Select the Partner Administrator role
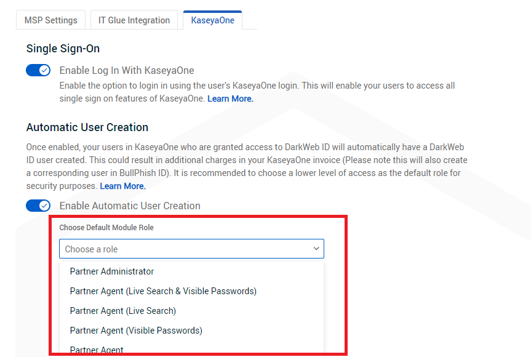 click(112, 271)
